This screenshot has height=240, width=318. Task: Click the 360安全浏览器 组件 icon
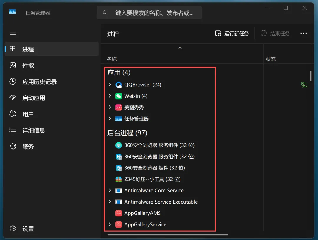[x=119, y=168]
